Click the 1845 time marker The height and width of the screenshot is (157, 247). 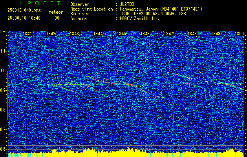pyautogui.click(x=122, y=34)
